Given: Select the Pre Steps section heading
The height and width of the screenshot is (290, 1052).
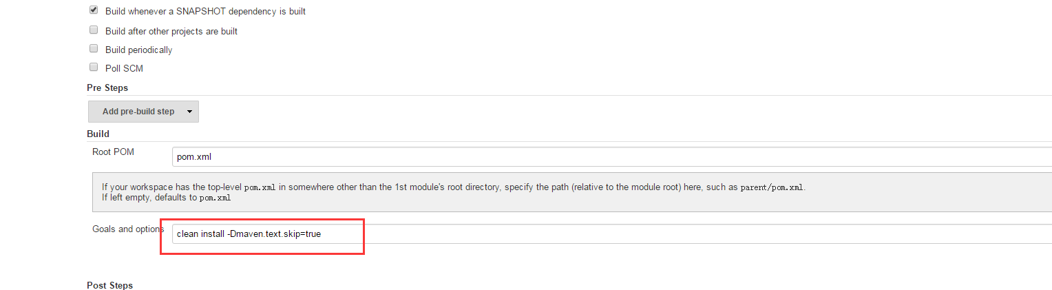Looking at the screenshot, I should pyautogui.click(x=107, y=87).
